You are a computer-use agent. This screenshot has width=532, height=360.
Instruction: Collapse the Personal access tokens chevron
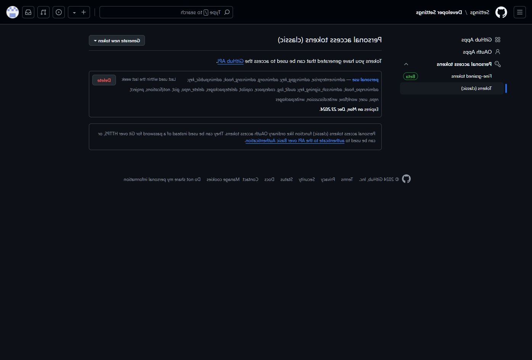[406, 64]
